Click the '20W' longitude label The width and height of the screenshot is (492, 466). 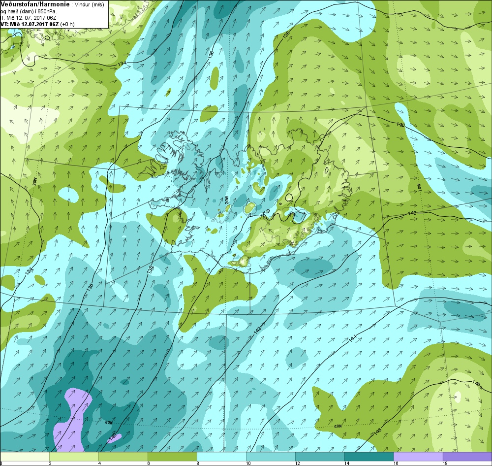pyautogui.click(x=226, y=200)
